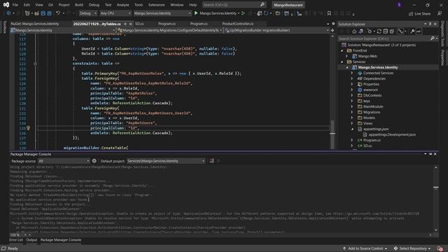Select Connected Services in Solution Explorer
The image size is (448, 252).
pyautogui.click(x=378, y=73)
